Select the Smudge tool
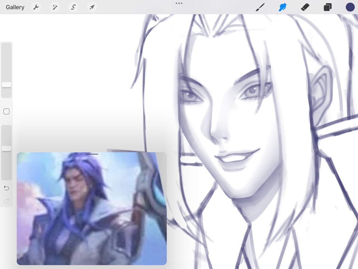 point(283,7)
